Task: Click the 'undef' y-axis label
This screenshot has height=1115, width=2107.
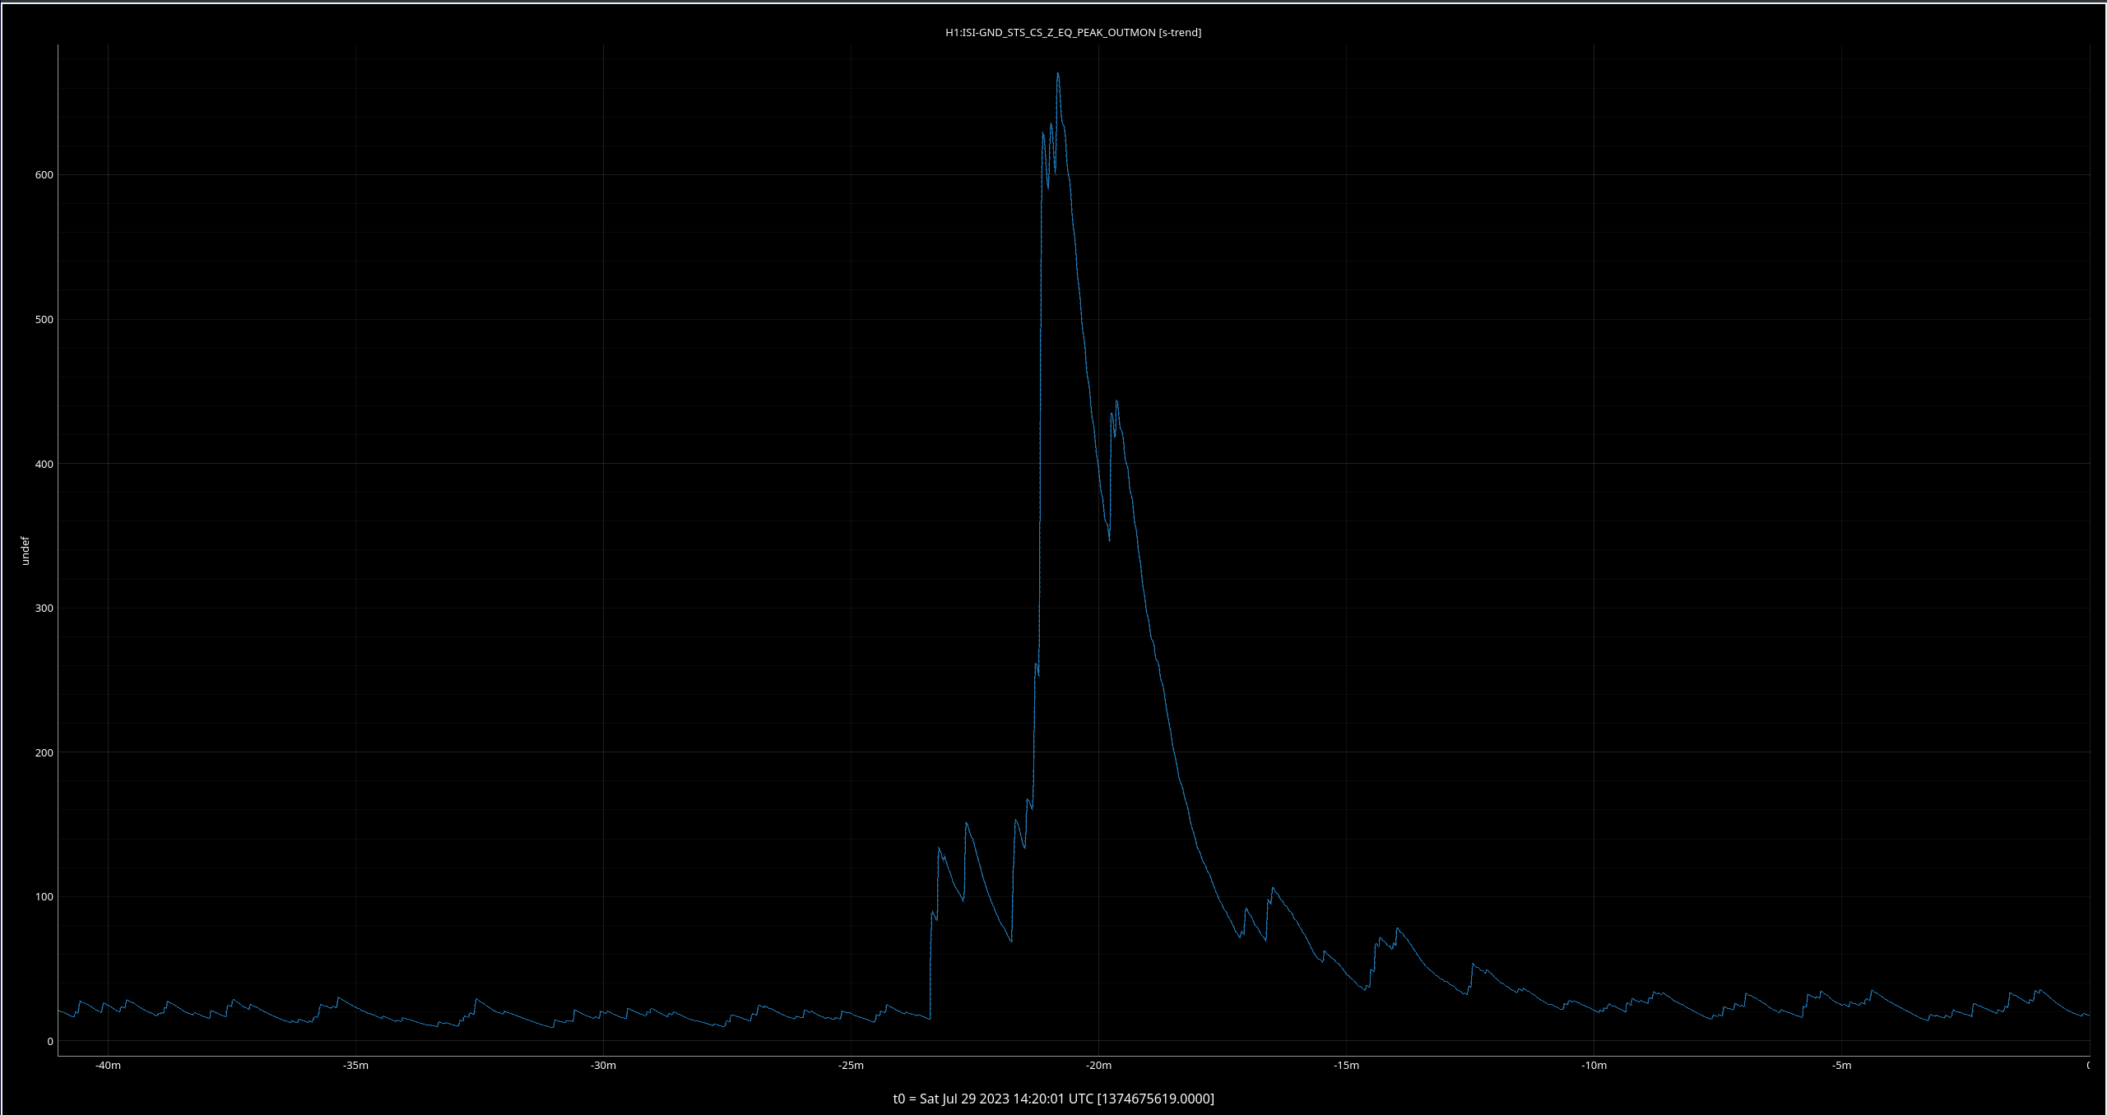Action: coord(25,550)
